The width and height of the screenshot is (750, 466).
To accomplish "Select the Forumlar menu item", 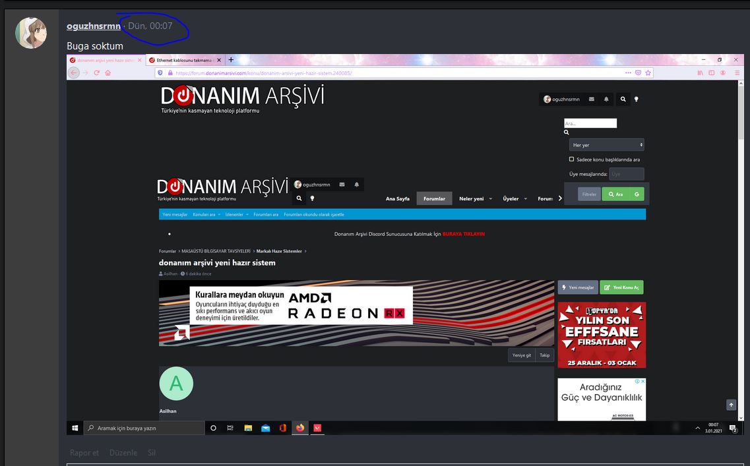I will (x=434, y=199).
